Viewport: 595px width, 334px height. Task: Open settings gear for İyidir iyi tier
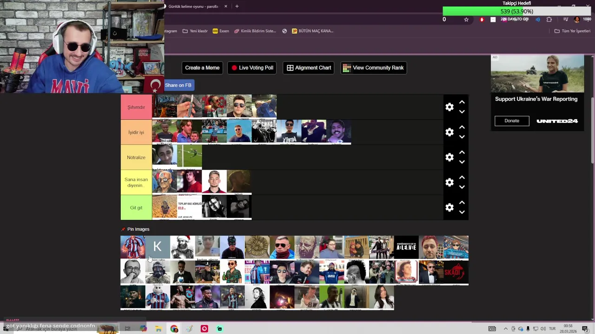(449, 132)
